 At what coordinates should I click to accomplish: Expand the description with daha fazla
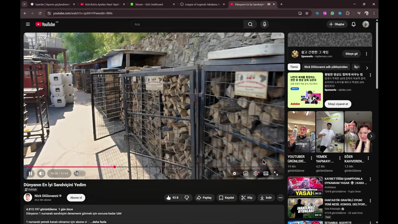point(98,222)
